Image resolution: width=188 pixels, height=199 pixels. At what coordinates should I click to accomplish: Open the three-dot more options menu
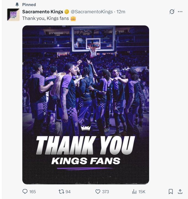pos(180,12)
